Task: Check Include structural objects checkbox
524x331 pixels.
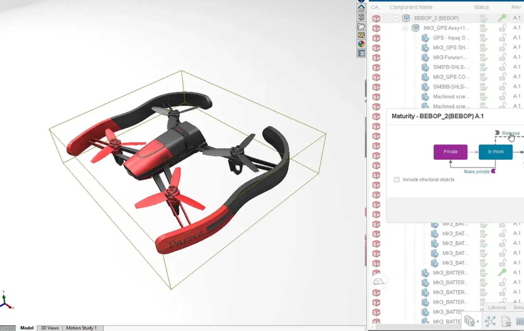Action: tap(397, 180)
